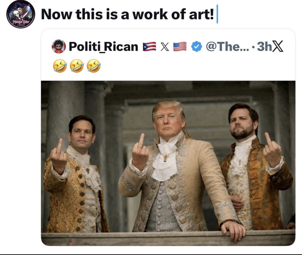Image resolution: width=302 pixels, height=255 pixels.
Task: Open the Politi_Rican avatar in quoted post
Action: 59,46
